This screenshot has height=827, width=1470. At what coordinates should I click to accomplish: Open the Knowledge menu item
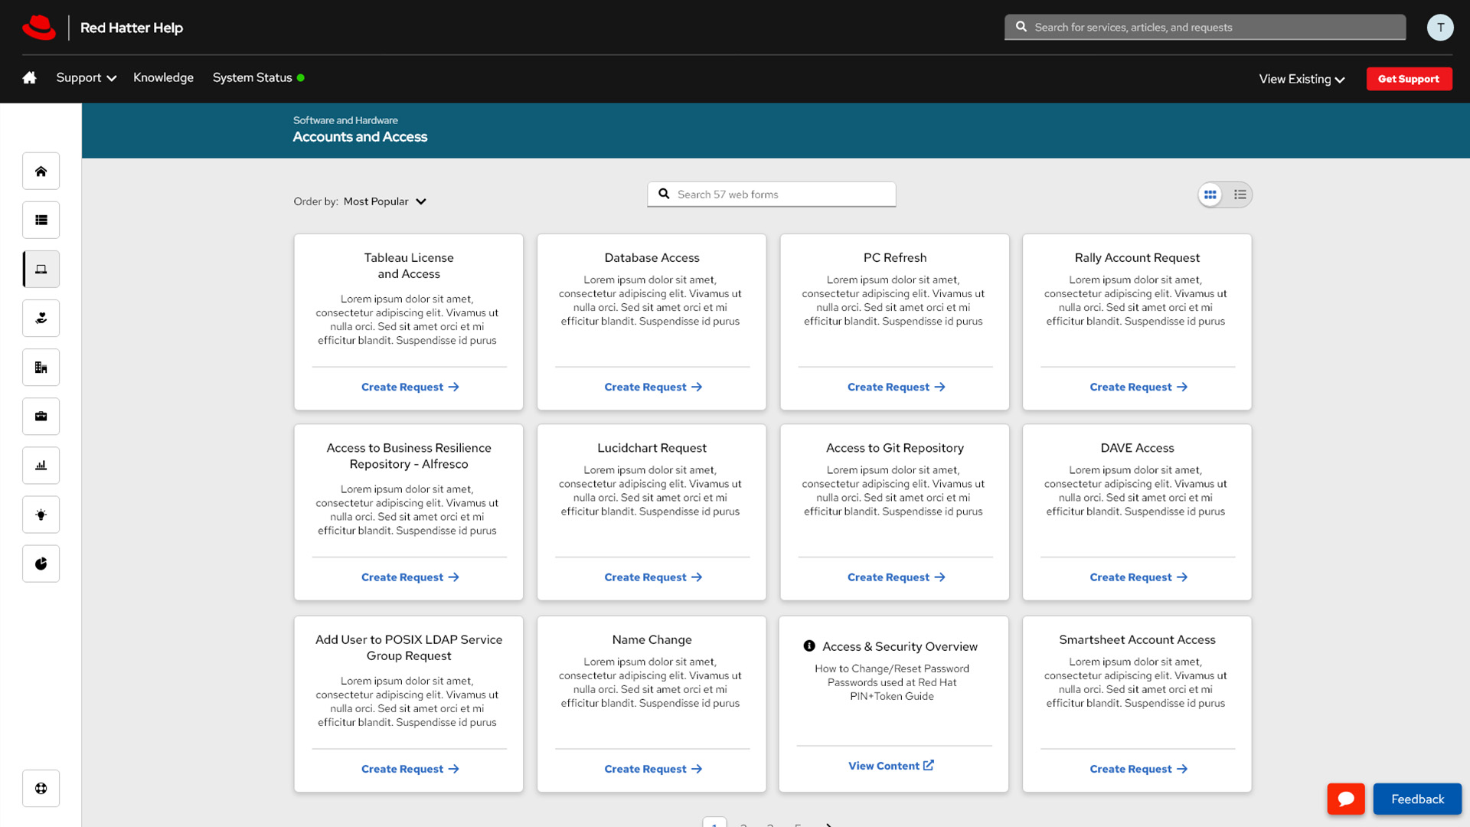point(163,77)
